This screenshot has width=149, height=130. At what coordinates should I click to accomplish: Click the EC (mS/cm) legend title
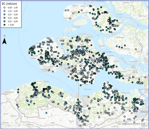(x=10, y=4)
